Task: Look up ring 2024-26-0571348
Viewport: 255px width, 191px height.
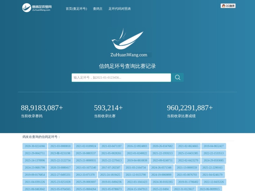Action: pyautogui.click(x=161, y=168)
